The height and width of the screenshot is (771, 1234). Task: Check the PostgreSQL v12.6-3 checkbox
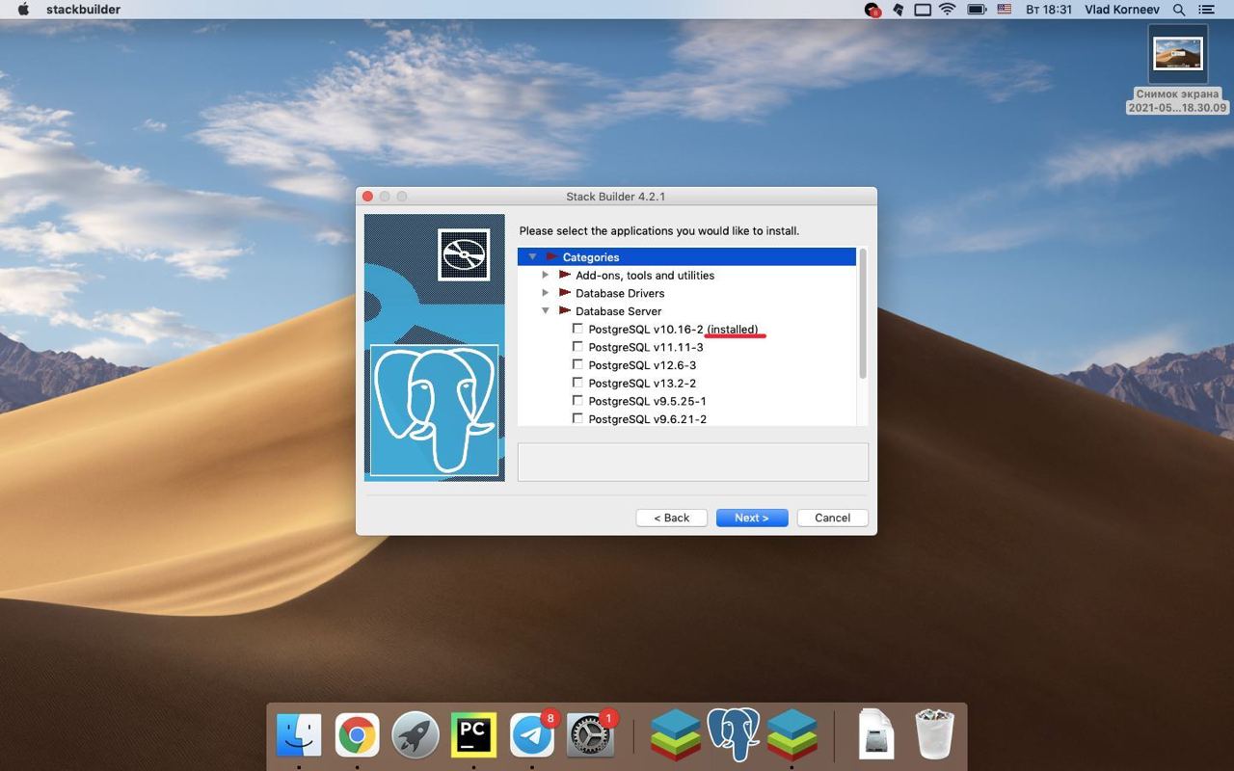point(577,365)
